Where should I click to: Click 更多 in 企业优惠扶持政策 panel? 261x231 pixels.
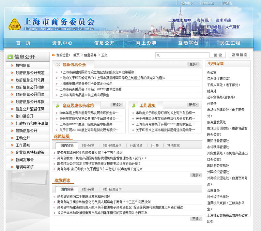116,105
